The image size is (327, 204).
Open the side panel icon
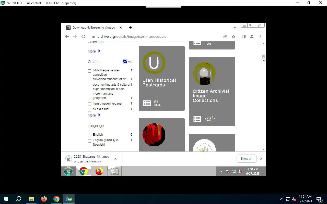click(x=244, y=36)
